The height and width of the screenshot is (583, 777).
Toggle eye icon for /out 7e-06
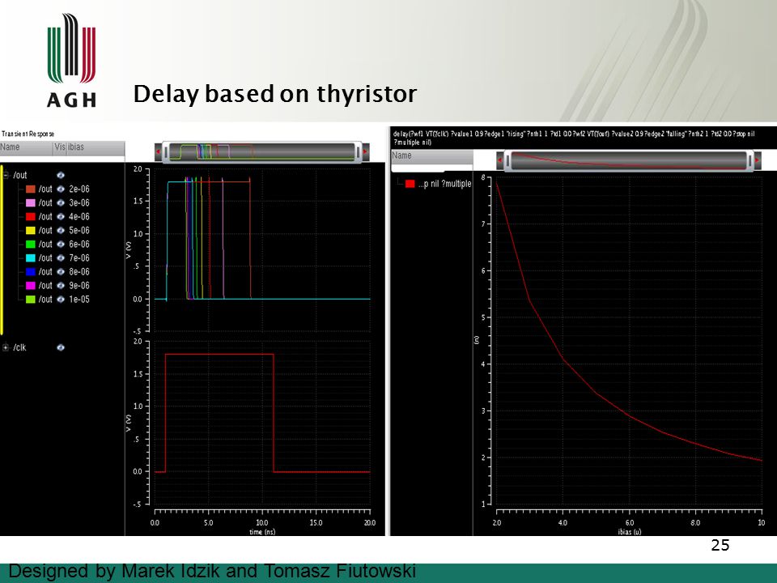click(61, 257)
